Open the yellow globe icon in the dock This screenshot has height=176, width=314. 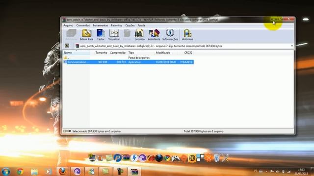pyautogui.click(x=192, y=158)
